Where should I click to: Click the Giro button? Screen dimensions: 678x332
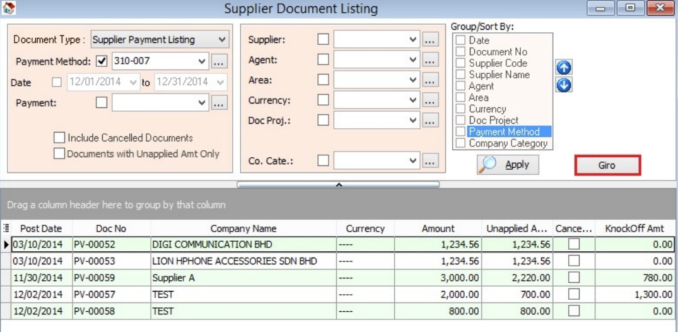pos(607,165)
